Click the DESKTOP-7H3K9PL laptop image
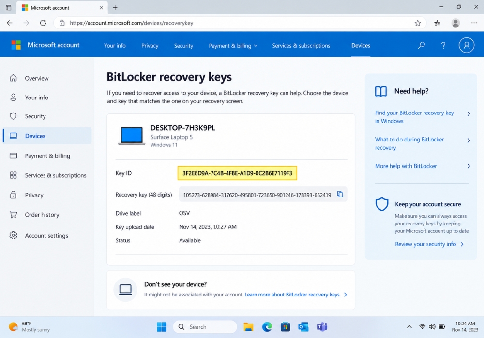 132,136
